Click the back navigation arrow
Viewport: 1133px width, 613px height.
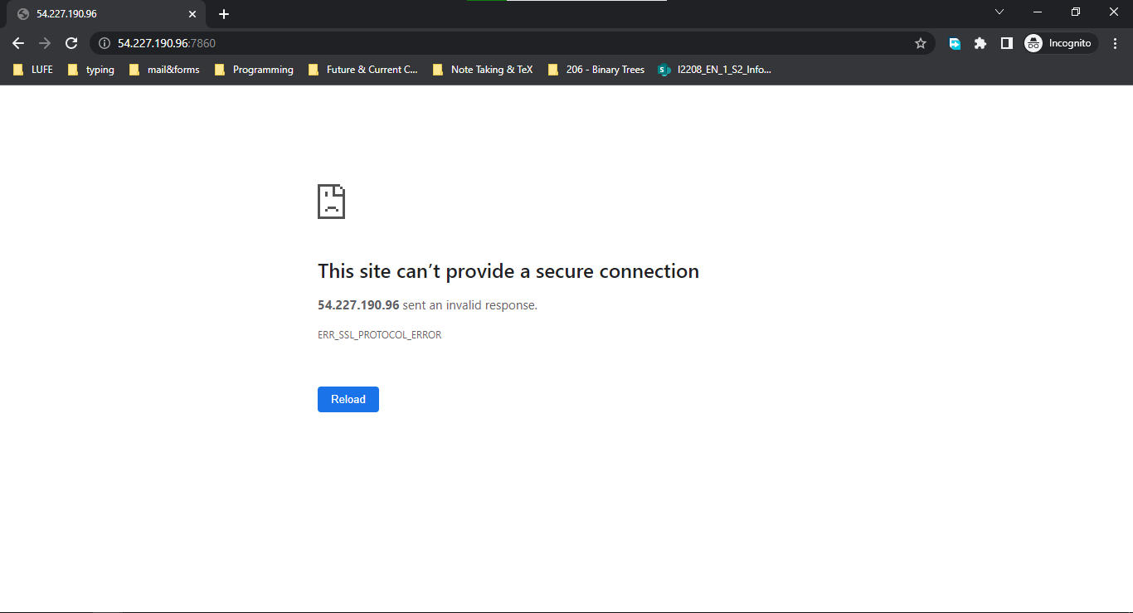18,42
